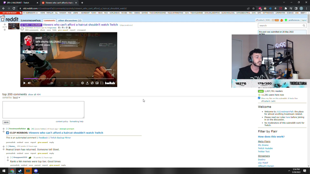Image resolution: width=310 pixels, height=174 pixels.
Task: Collapse the comment with 76 points
Action: 12,158
